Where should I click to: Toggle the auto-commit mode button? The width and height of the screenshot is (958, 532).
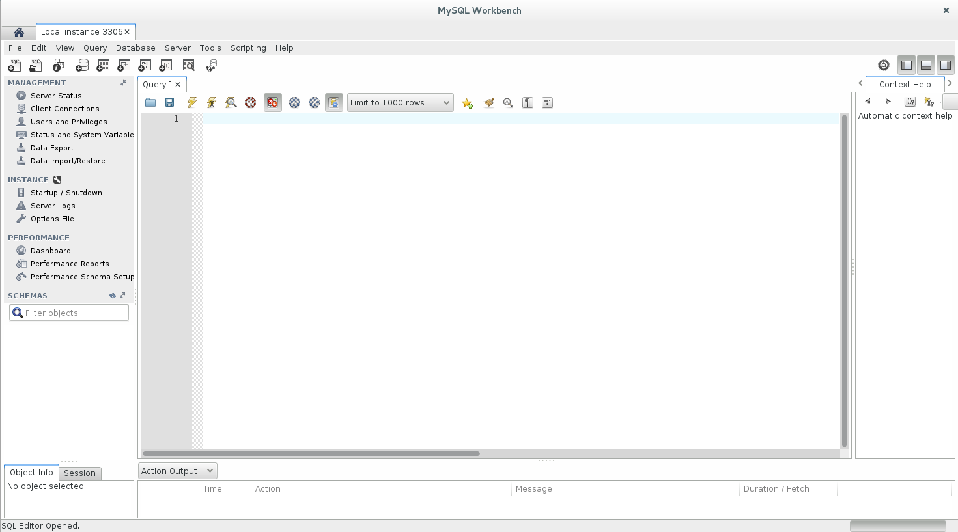[x=333, y=103]
